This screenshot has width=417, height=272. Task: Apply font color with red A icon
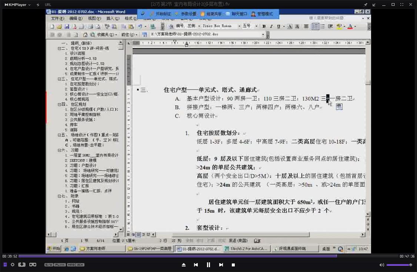[350, 26]
